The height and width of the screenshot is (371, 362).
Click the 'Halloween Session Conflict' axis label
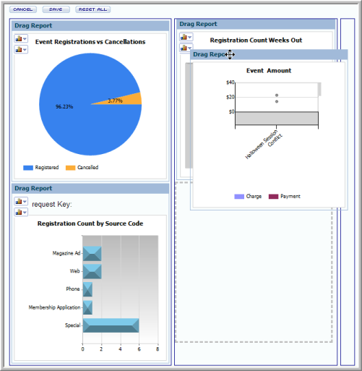click(x=264, y=144)
